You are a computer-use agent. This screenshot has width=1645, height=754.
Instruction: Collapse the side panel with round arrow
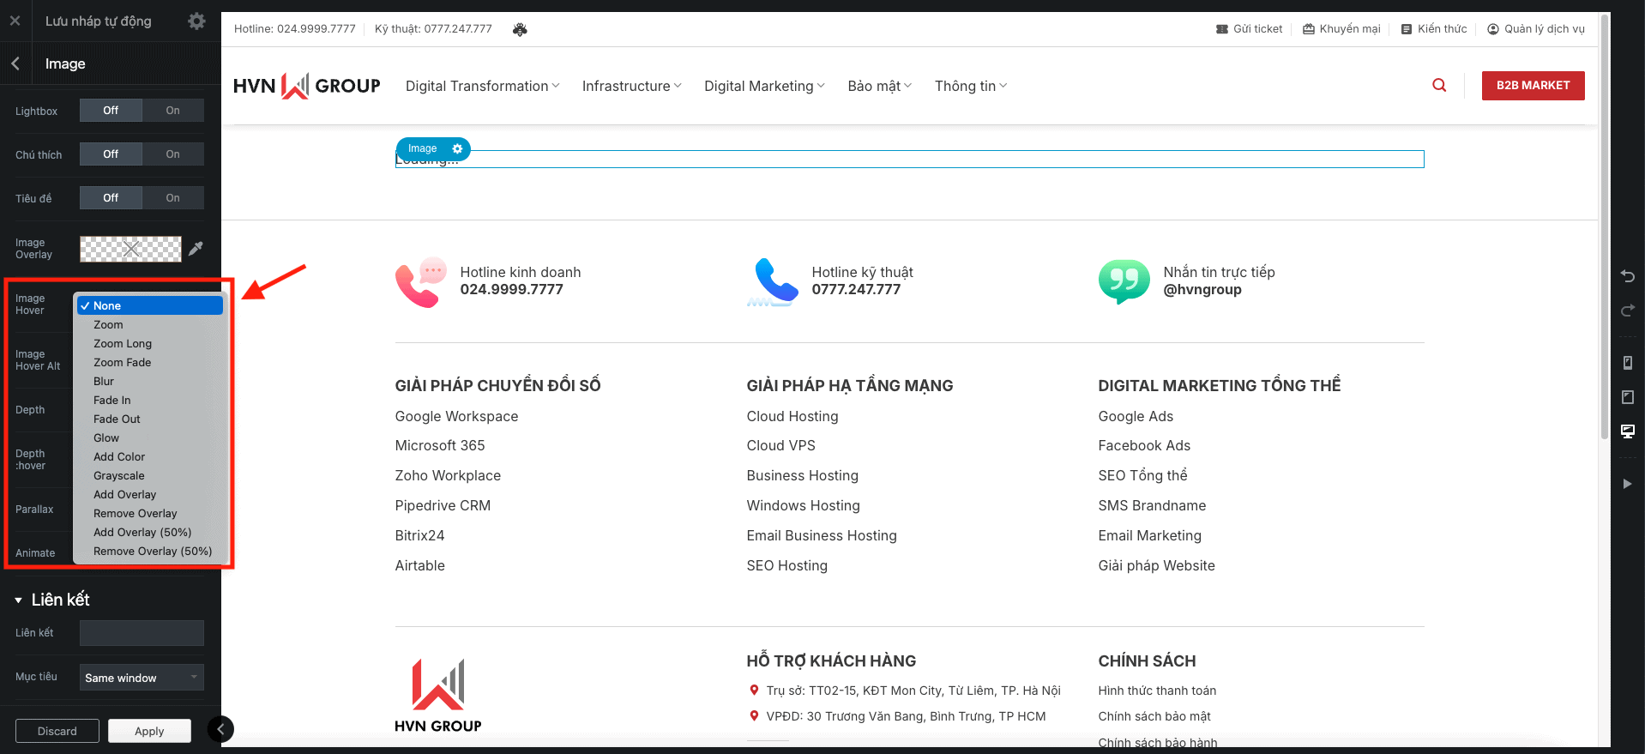(220, 729)
